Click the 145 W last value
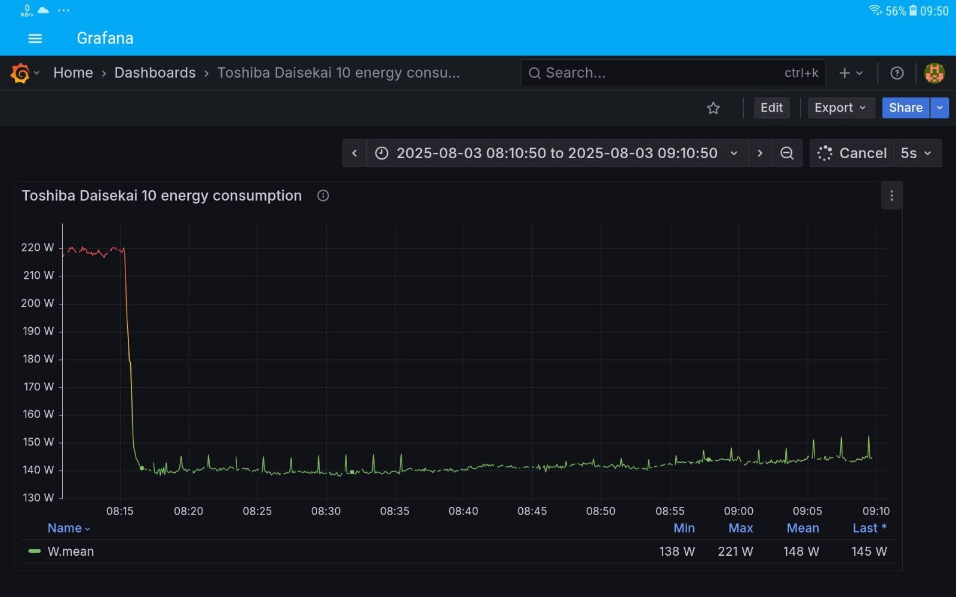Image resolution: width=956 pixels, height=597 pixels. [x=869, y=552]
